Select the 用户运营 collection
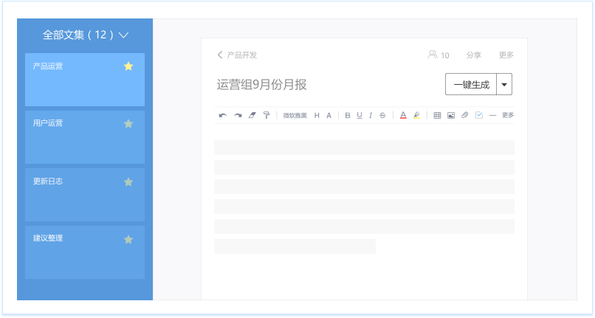The width and height of the screenshot is (595, 318). pyautogui.click(x=84, y=137)
